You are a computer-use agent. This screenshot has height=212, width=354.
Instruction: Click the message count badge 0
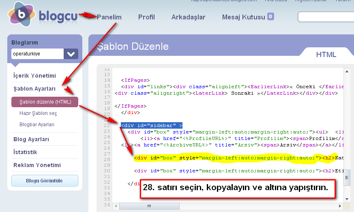coord(270,17)
